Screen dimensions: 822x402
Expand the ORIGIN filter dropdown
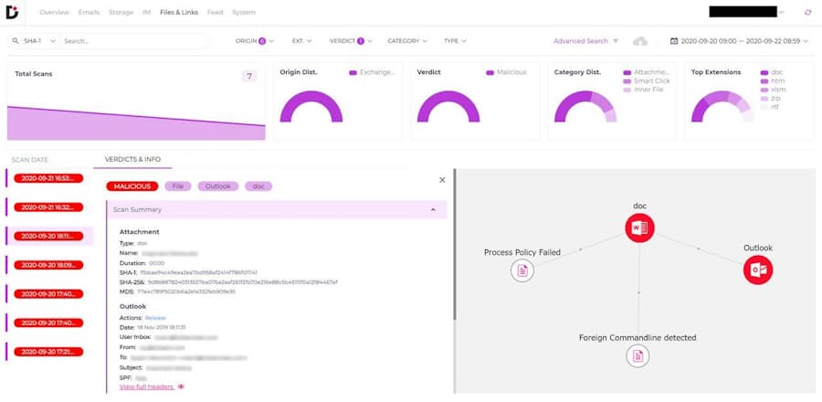click(255, 41)
